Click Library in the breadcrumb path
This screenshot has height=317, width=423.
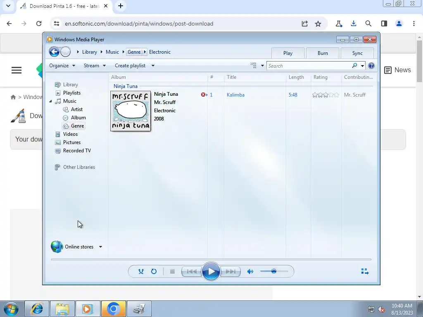[x=90, y=52]
